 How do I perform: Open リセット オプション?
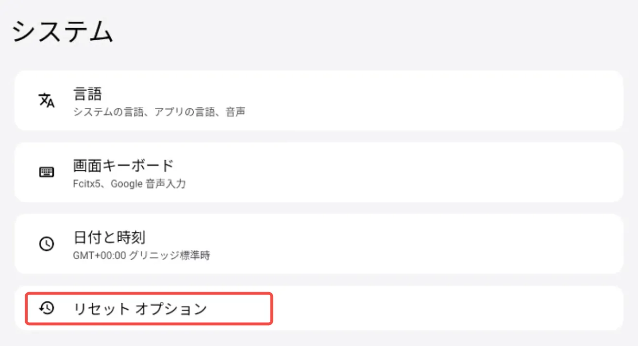tap(140, 309)
